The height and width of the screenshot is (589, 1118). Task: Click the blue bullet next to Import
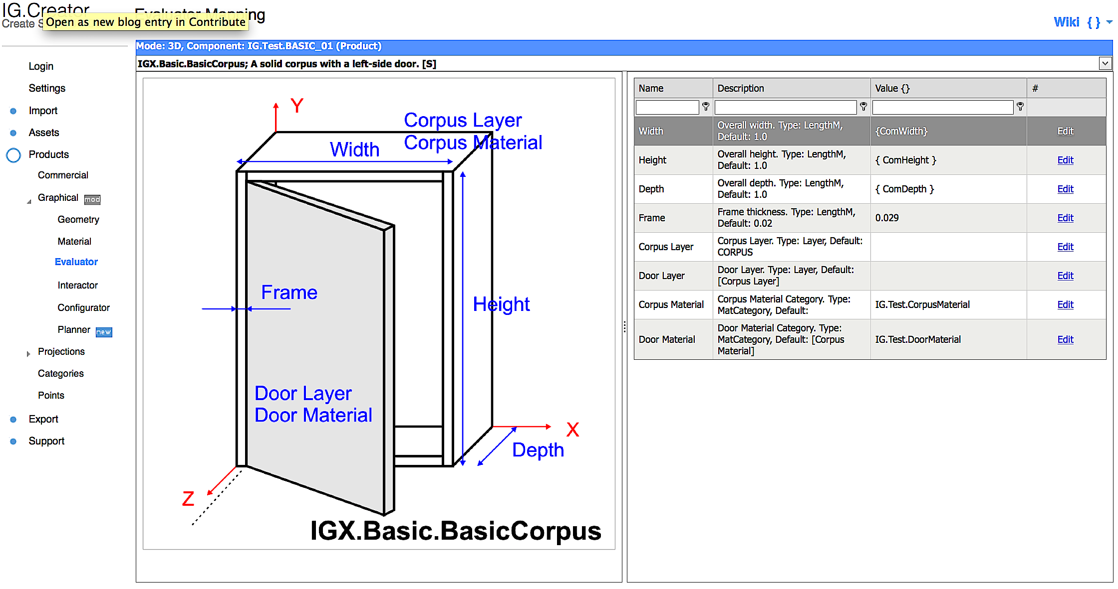13,111
